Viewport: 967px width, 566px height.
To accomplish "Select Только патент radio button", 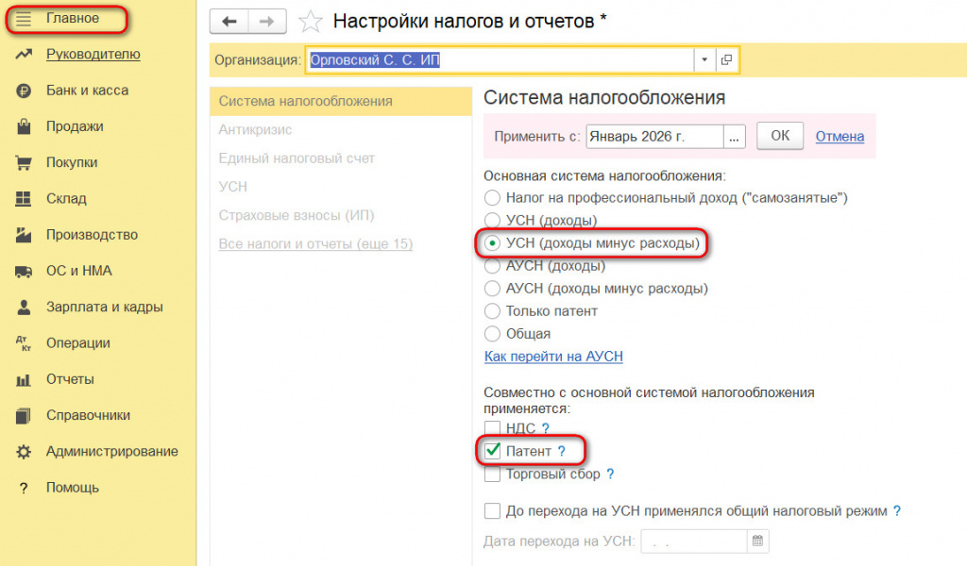I will click(492, 311).
